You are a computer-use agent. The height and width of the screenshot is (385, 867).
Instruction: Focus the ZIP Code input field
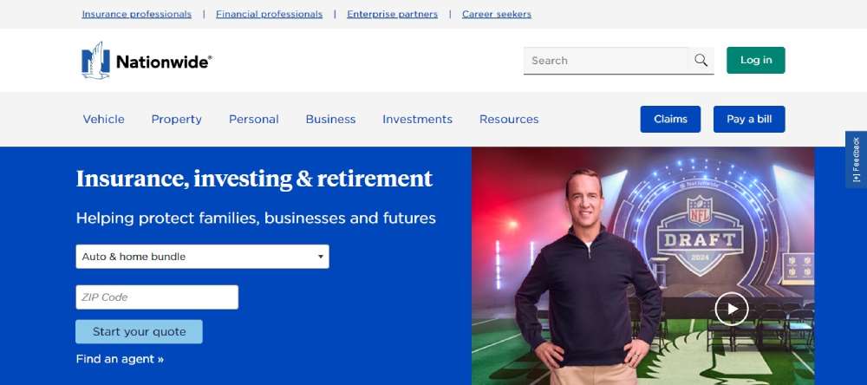(x=157, y=297)
